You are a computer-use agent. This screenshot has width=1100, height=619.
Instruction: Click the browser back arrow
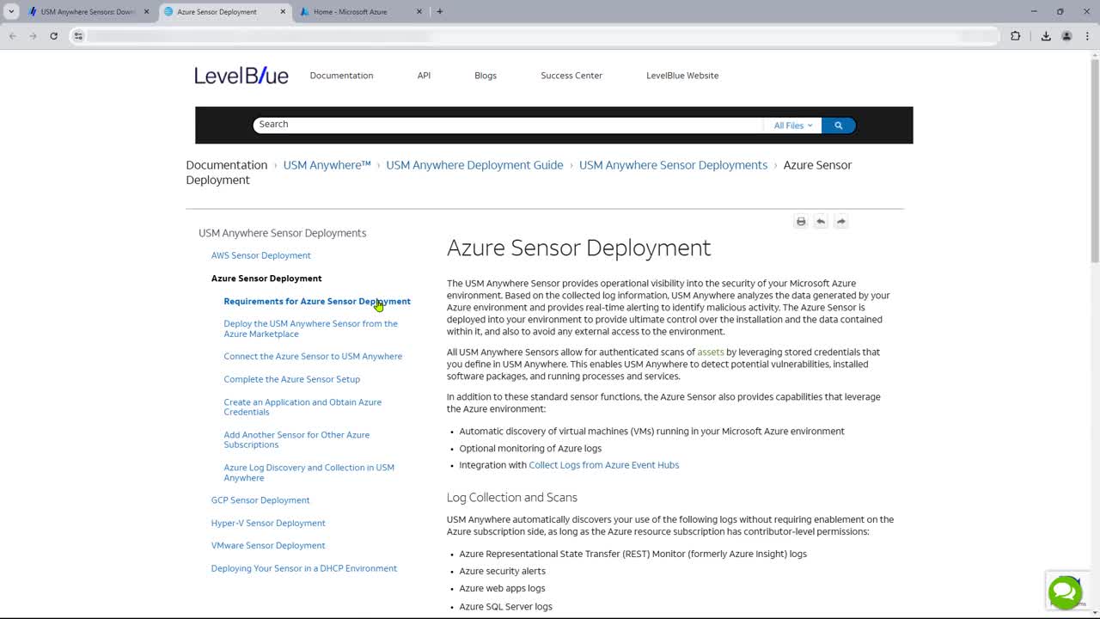click(12, 36)
